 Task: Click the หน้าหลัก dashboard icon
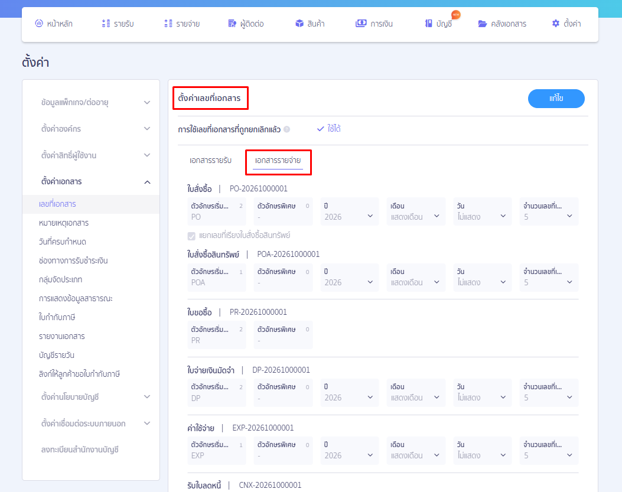[x=39, y=24]
